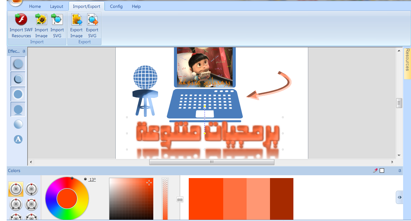Apply the third flat circle effect preset
Screen dimensions: 411x221
(18, 94)
